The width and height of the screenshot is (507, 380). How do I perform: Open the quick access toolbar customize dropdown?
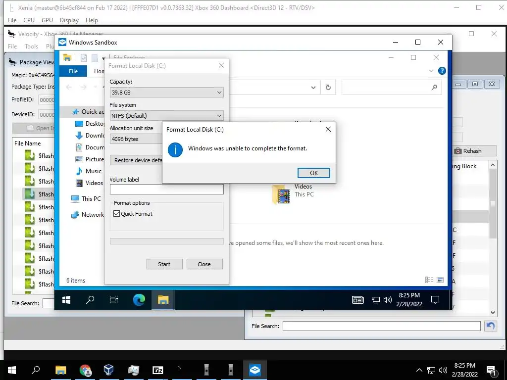(103, 58)
